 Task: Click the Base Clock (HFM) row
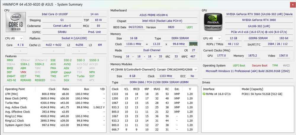tap(55, 98)
